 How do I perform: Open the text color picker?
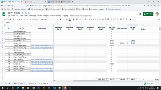coord(70,19)
